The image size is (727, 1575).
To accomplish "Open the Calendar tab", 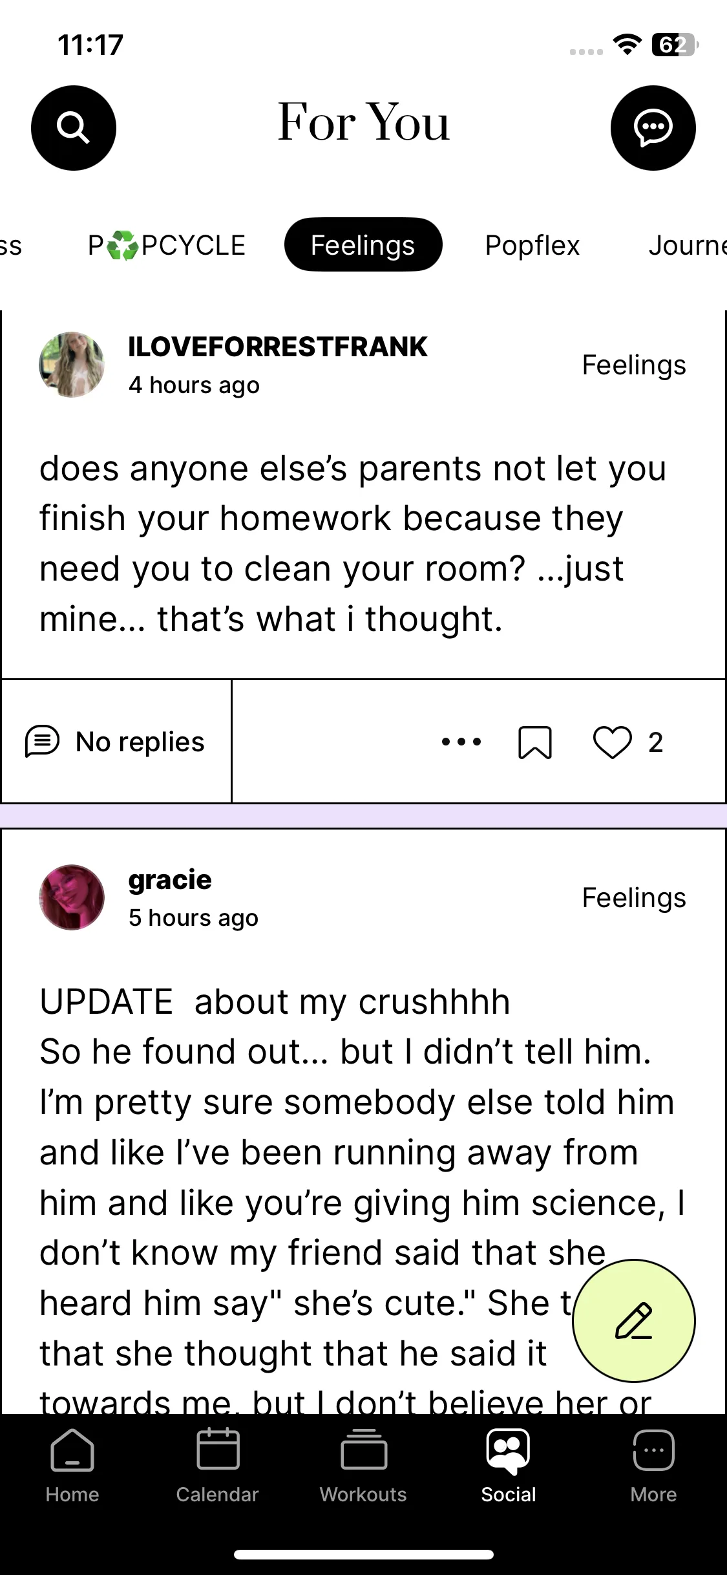I will click(218, 1466).
